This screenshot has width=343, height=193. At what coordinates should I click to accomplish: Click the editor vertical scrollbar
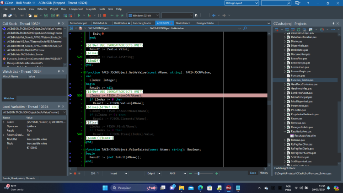click(269, 100)
